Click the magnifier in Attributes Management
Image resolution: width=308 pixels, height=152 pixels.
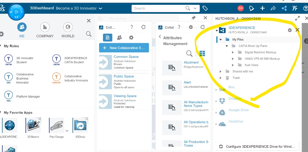pos(189,53)
